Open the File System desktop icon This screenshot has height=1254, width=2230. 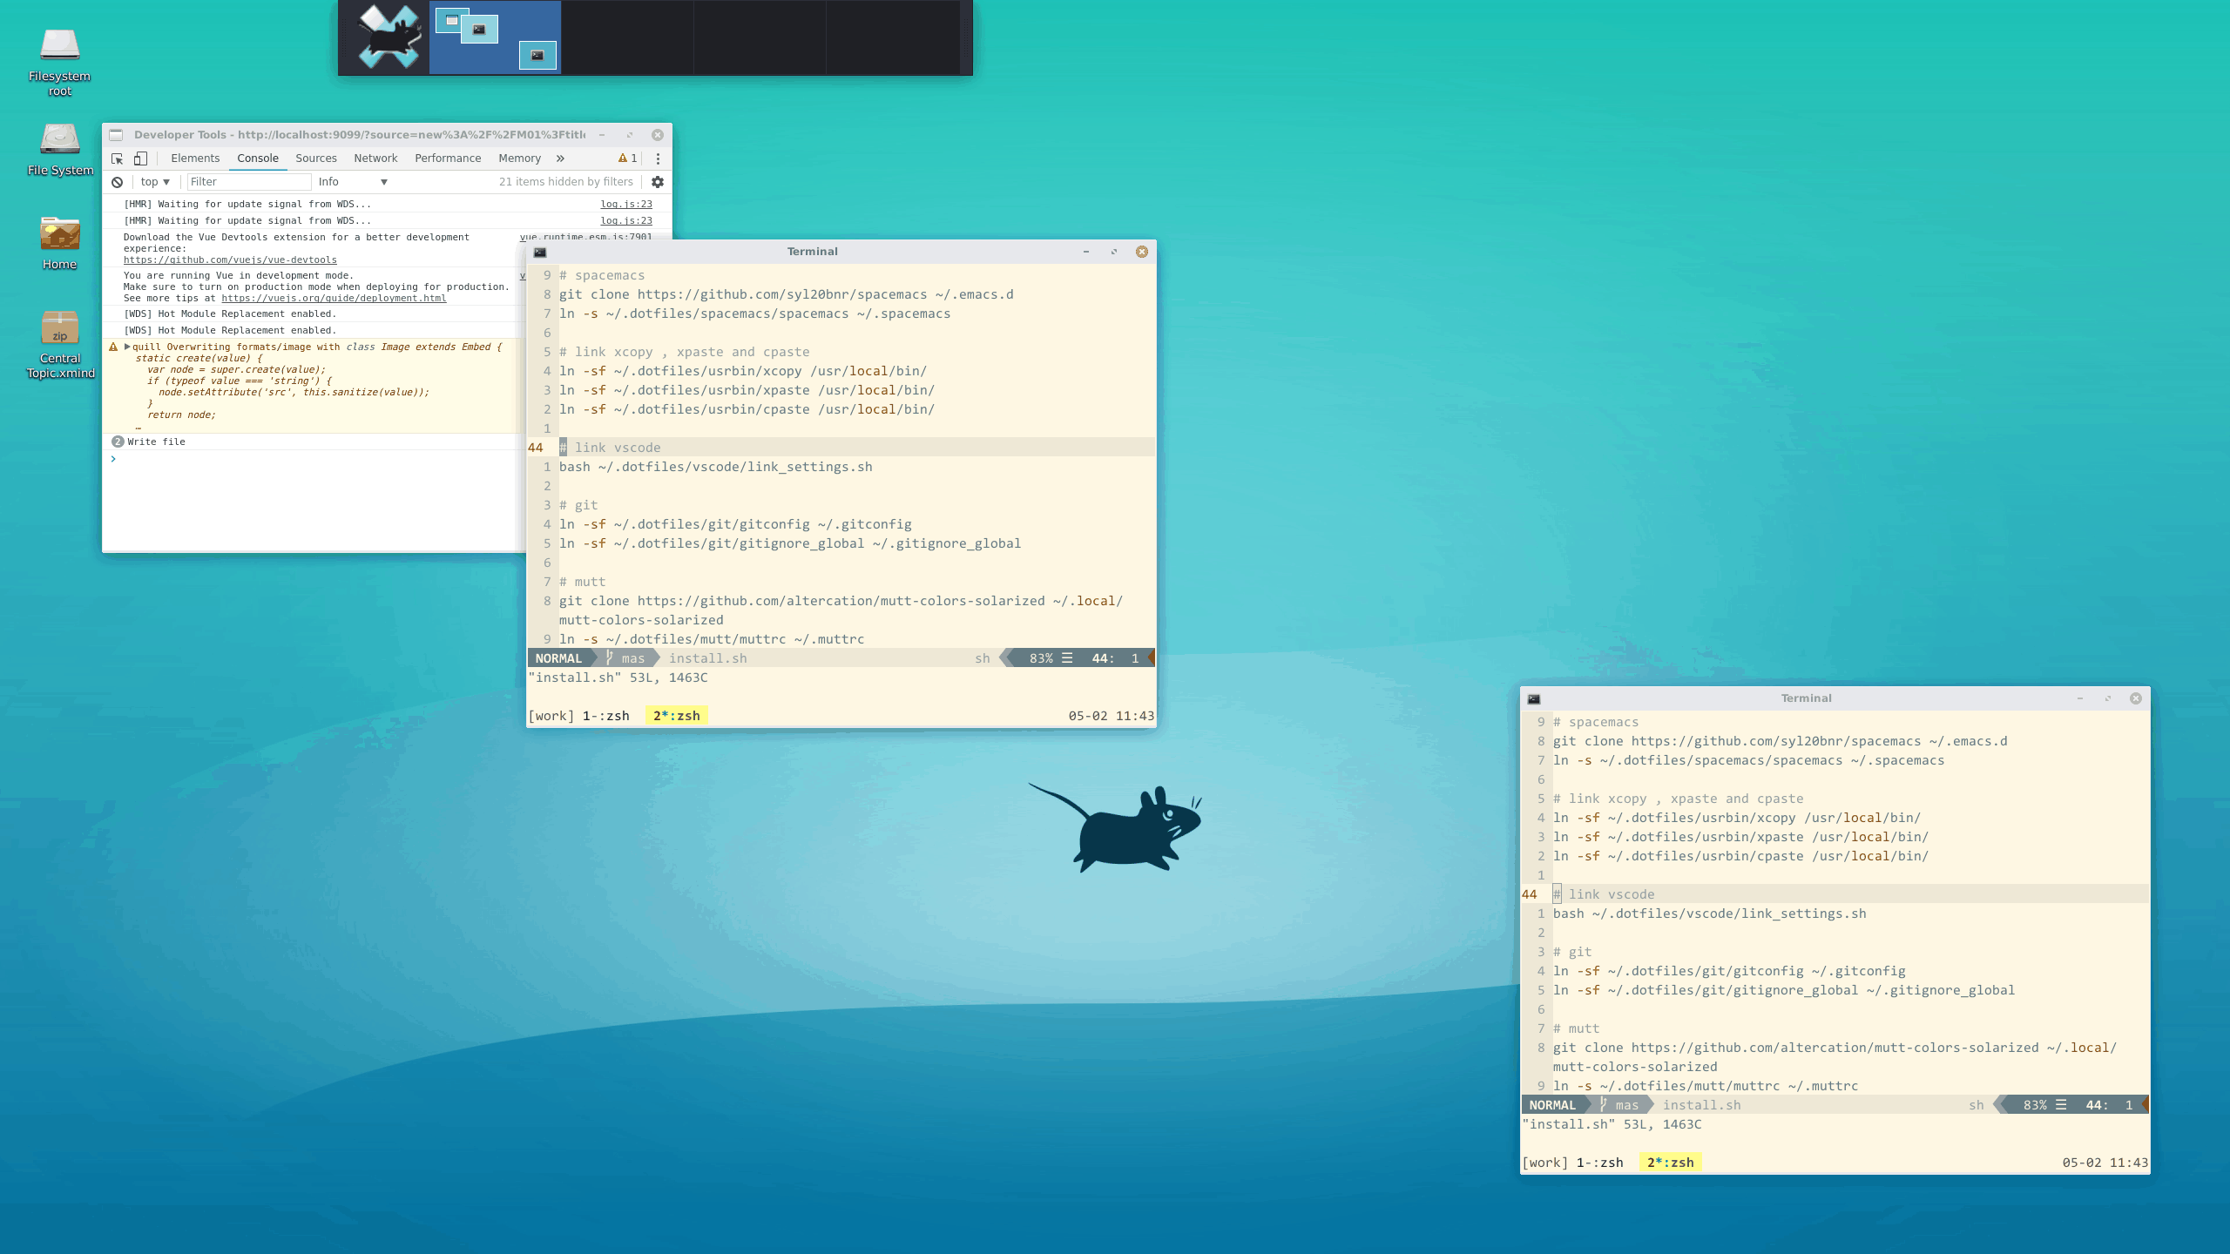click(59, 150)
